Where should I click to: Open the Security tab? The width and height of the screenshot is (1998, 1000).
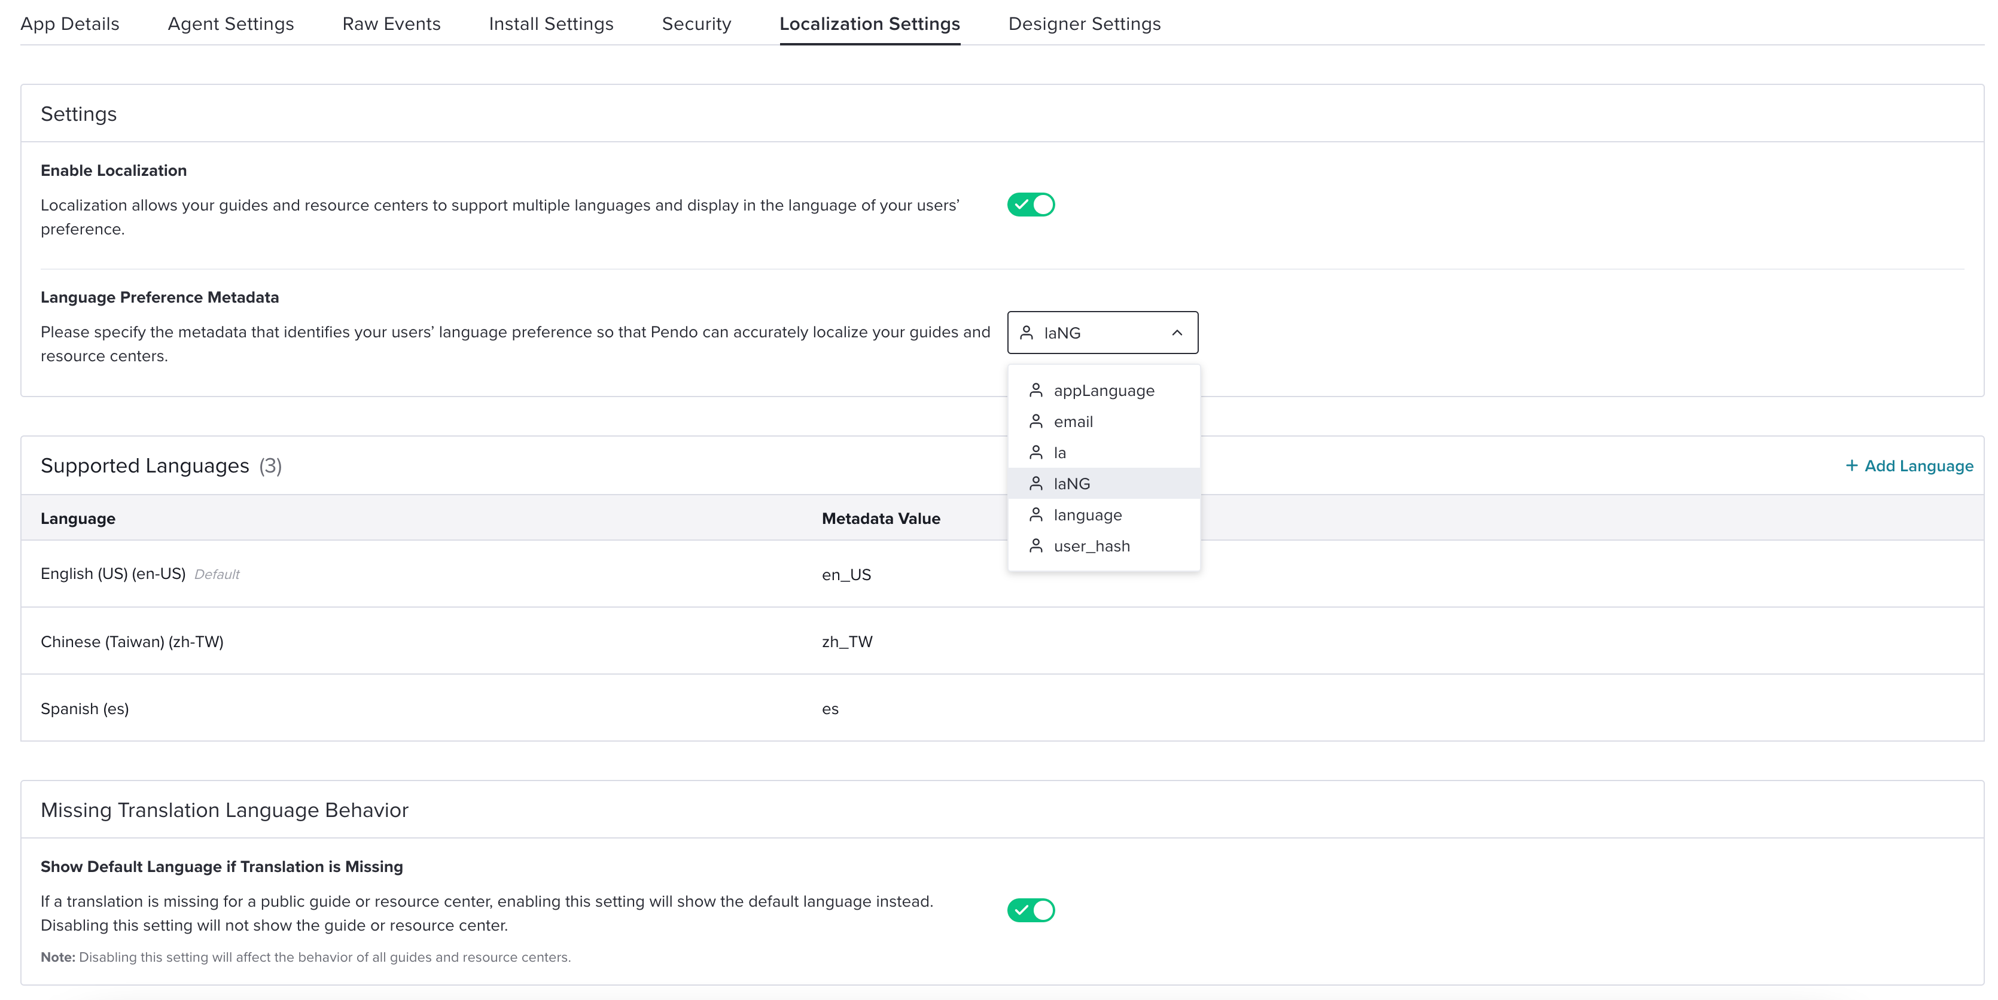pos(696,24)
